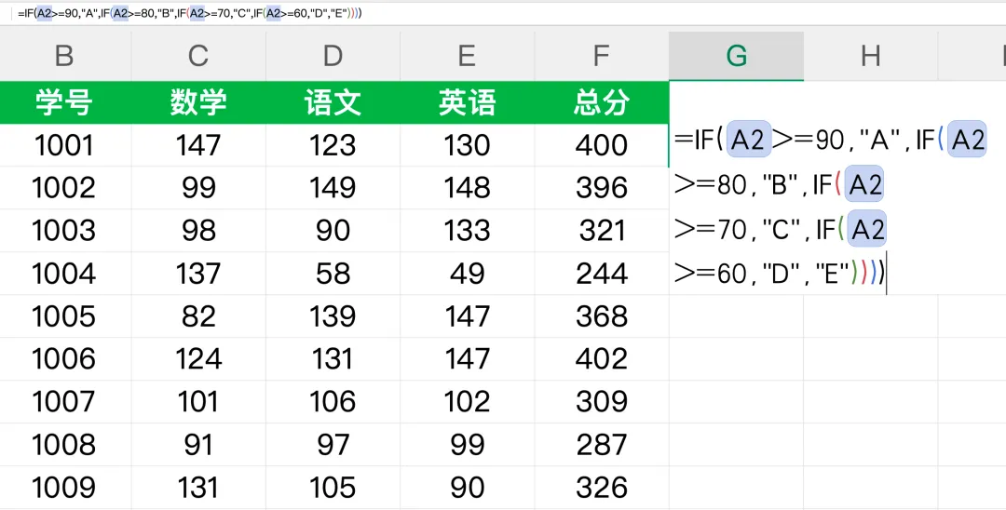Image resolution: width=1006 pixels, height=510 pixels.
Task: Select student ID cell 1007
Action: click(x=64, y=402)
